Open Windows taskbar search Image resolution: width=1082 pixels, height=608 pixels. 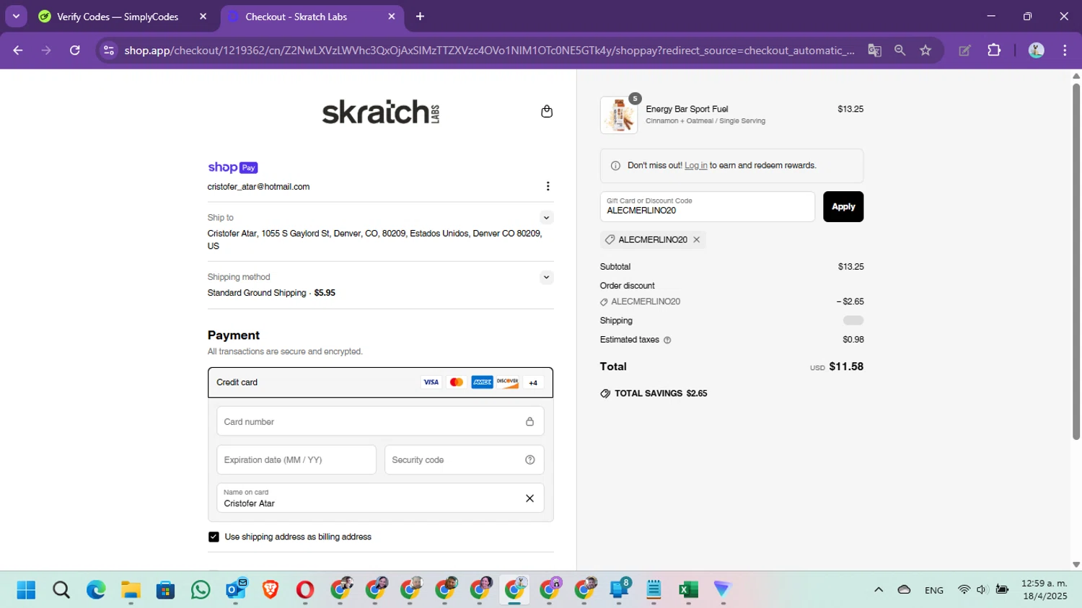61,590
